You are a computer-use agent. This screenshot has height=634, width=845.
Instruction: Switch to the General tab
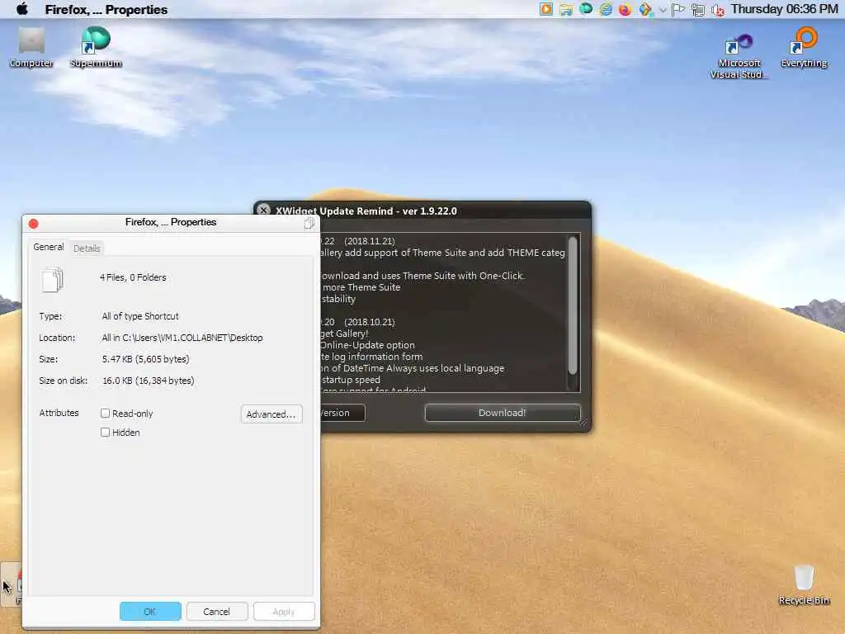(49, 247)
